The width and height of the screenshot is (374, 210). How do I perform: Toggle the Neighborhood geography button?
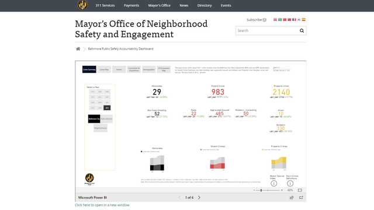(x=101, y=128)
